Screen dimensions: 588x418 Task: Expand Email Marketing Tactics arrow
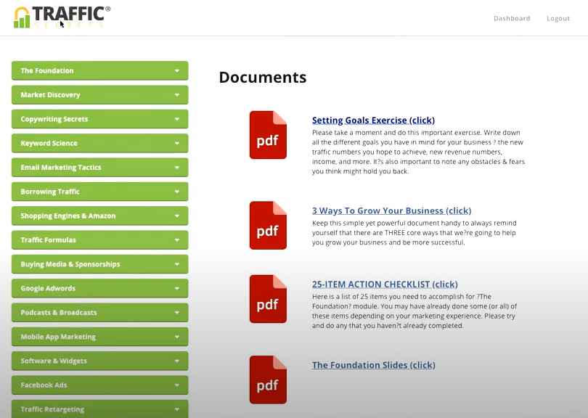pos(177,167)
